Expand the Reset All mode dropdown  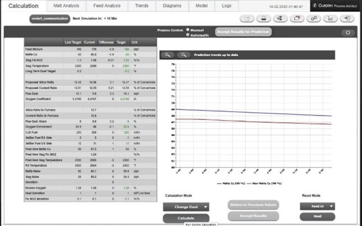pos(318,206)
